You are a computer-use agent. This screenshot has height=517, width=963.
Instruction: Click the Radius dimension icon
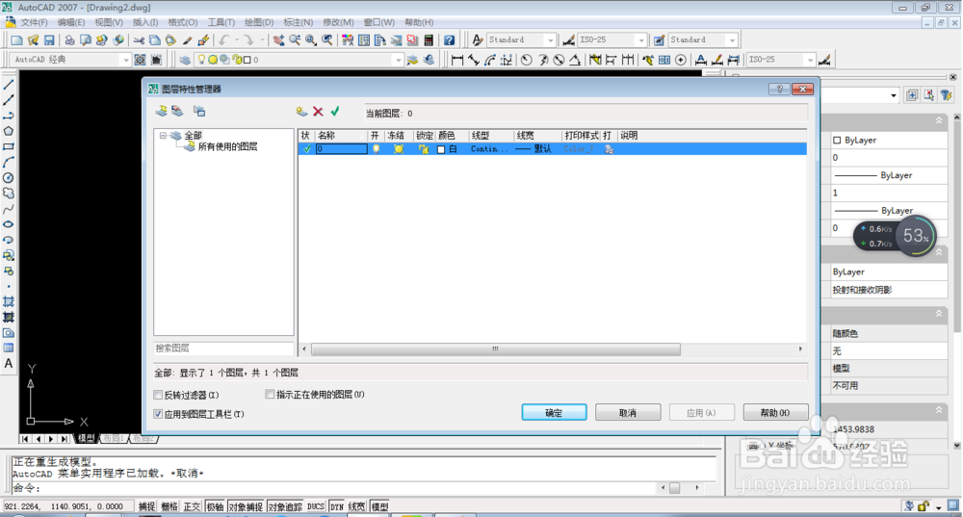pyautogui.click(x=527, y=60)
